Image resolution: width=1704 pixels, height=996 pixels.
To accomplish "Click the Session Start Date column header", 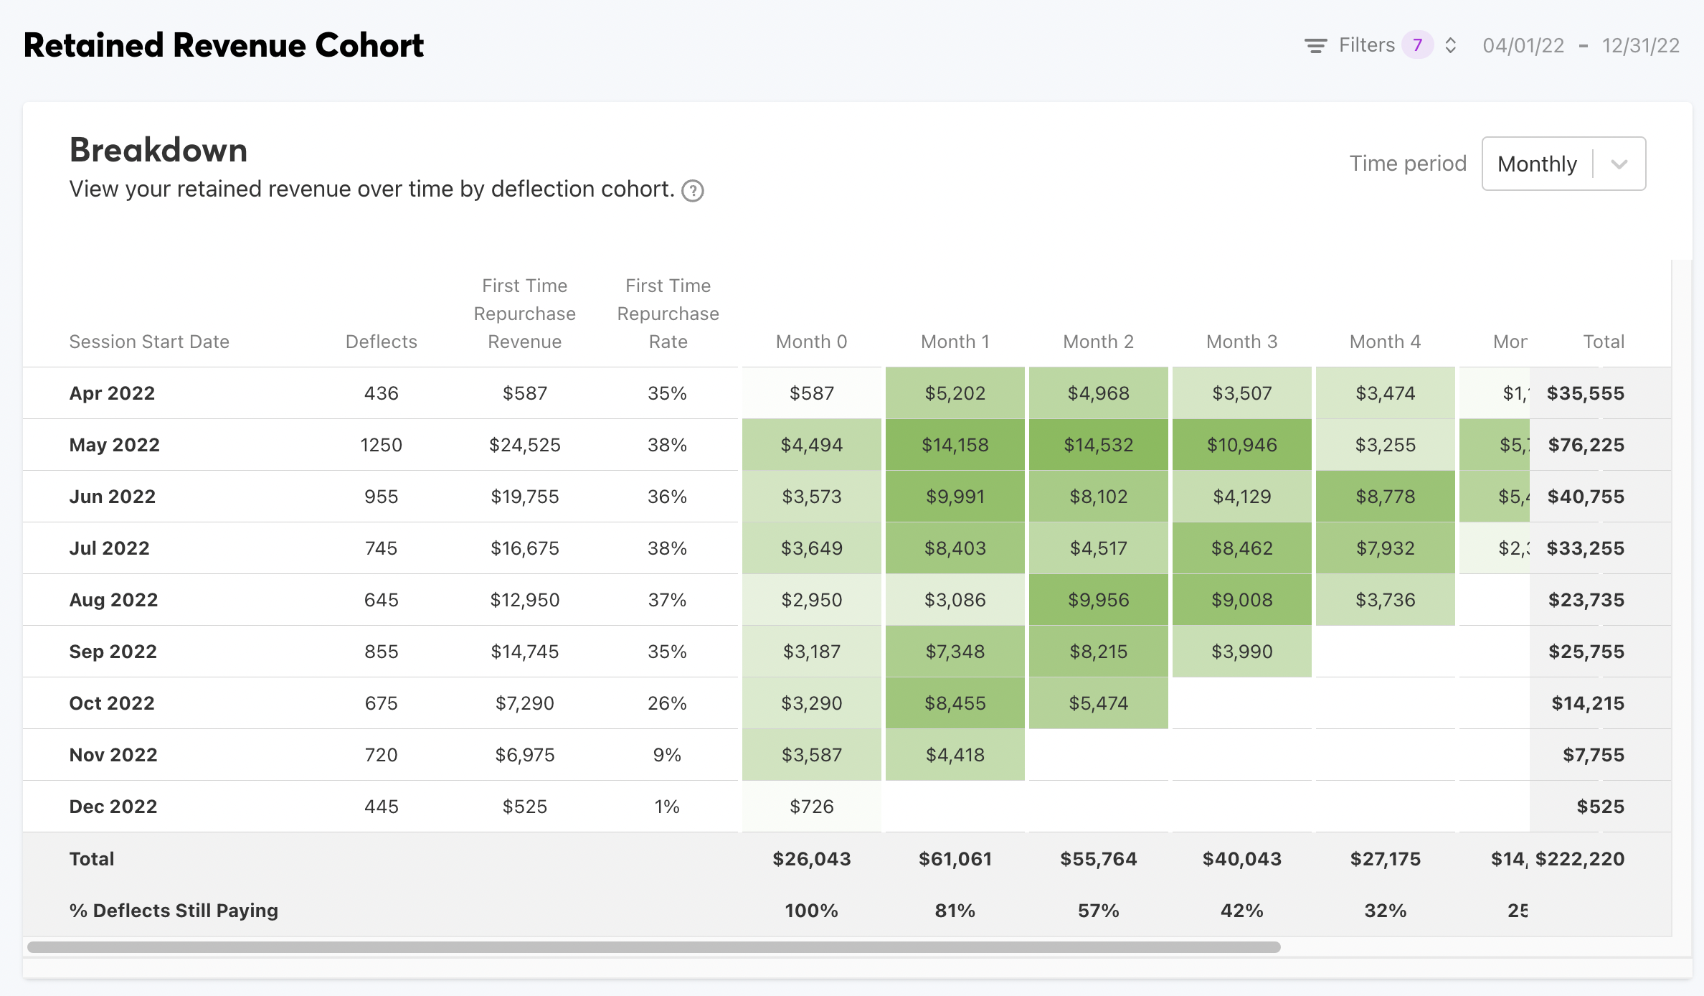I will coord(149,342).
